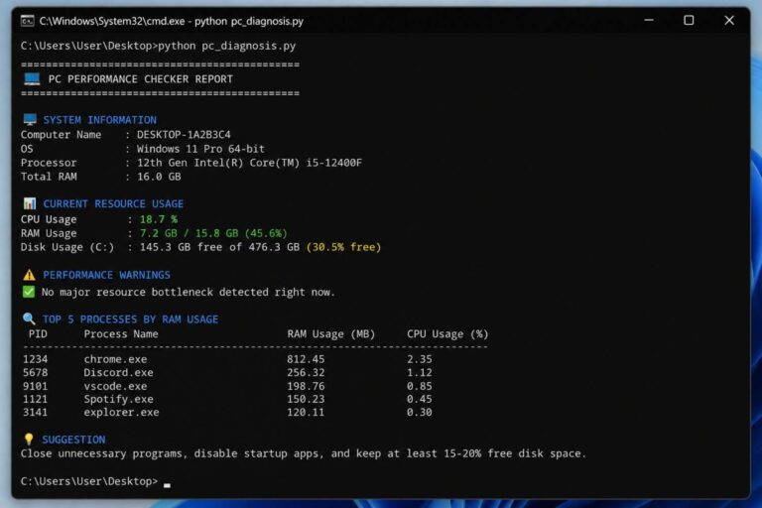This screenshot has width=762, height=508.
Task: Click the RAM value '198.76' for vscode.exe
Action: point(306,386)
